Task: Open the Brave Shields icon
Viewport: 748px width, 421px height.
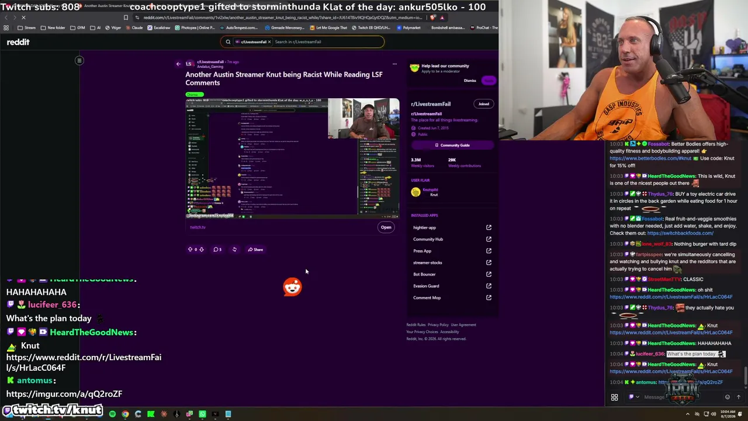Action: [x=433, y=18]
